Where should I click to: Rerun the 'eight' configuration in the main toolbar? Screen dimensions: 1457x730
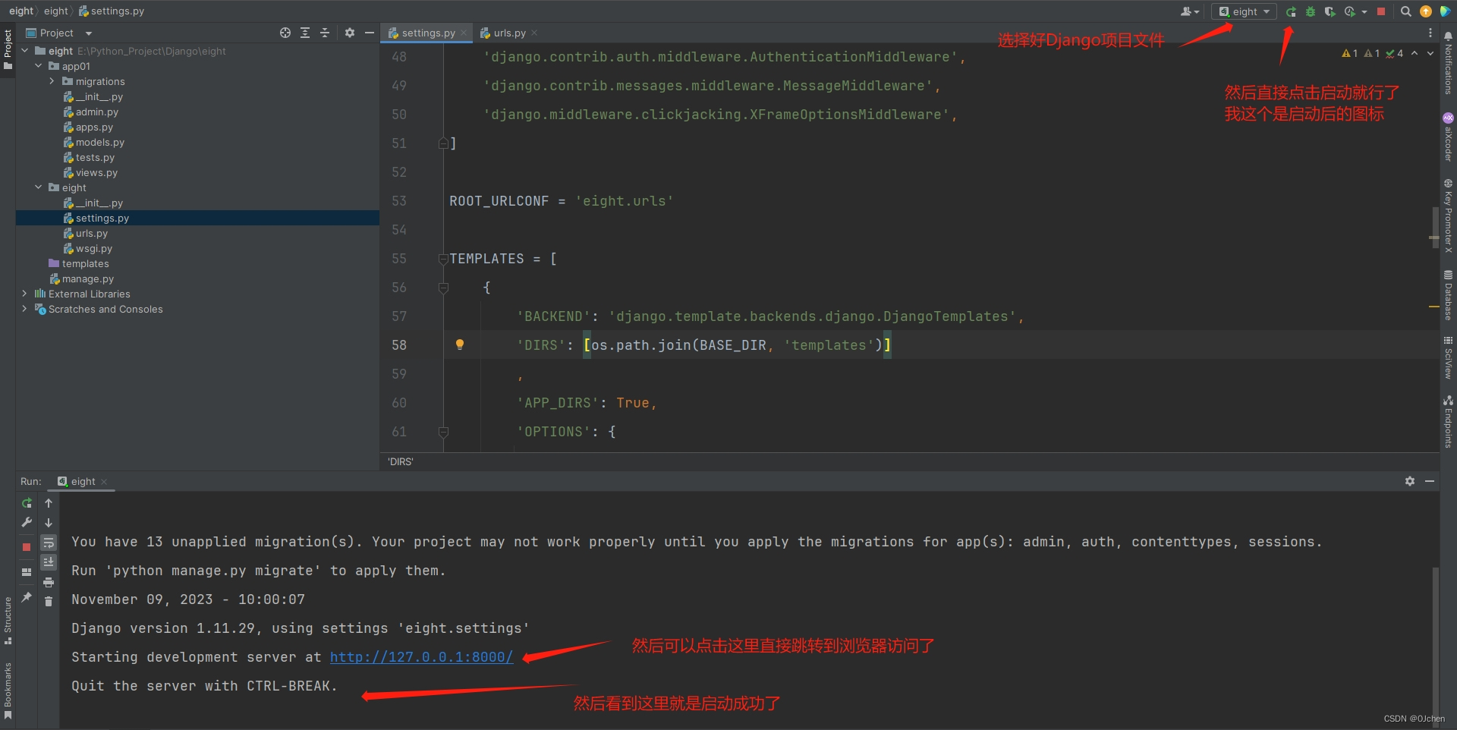(x=1291, y=11)
